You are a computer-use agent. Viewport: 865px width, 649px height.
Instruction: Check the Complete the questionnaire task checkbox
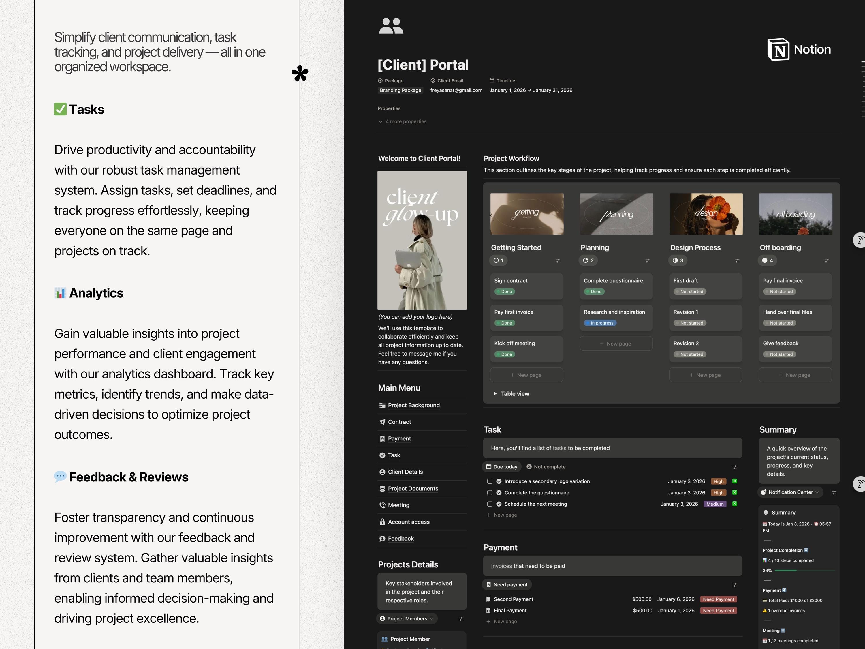pyautogui.click(x=490, y=493)
